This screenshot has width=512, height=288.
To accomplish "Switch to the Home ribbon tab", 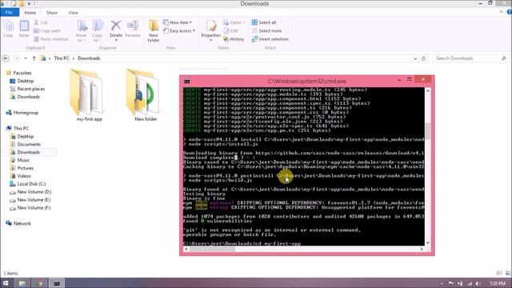I will 30,13.
